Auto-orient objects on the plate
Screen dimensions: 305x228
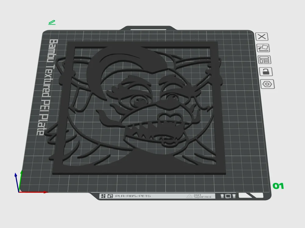point(263,48)
